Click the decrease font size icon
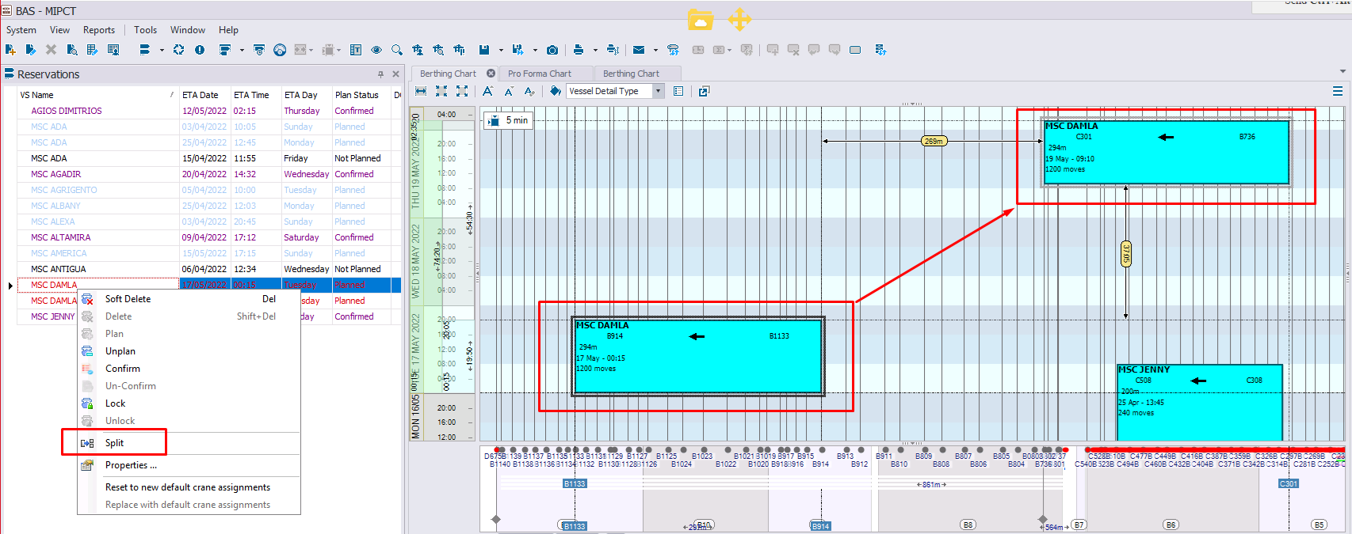Viewport: 1352px width, 534px height. coord(509,91)
